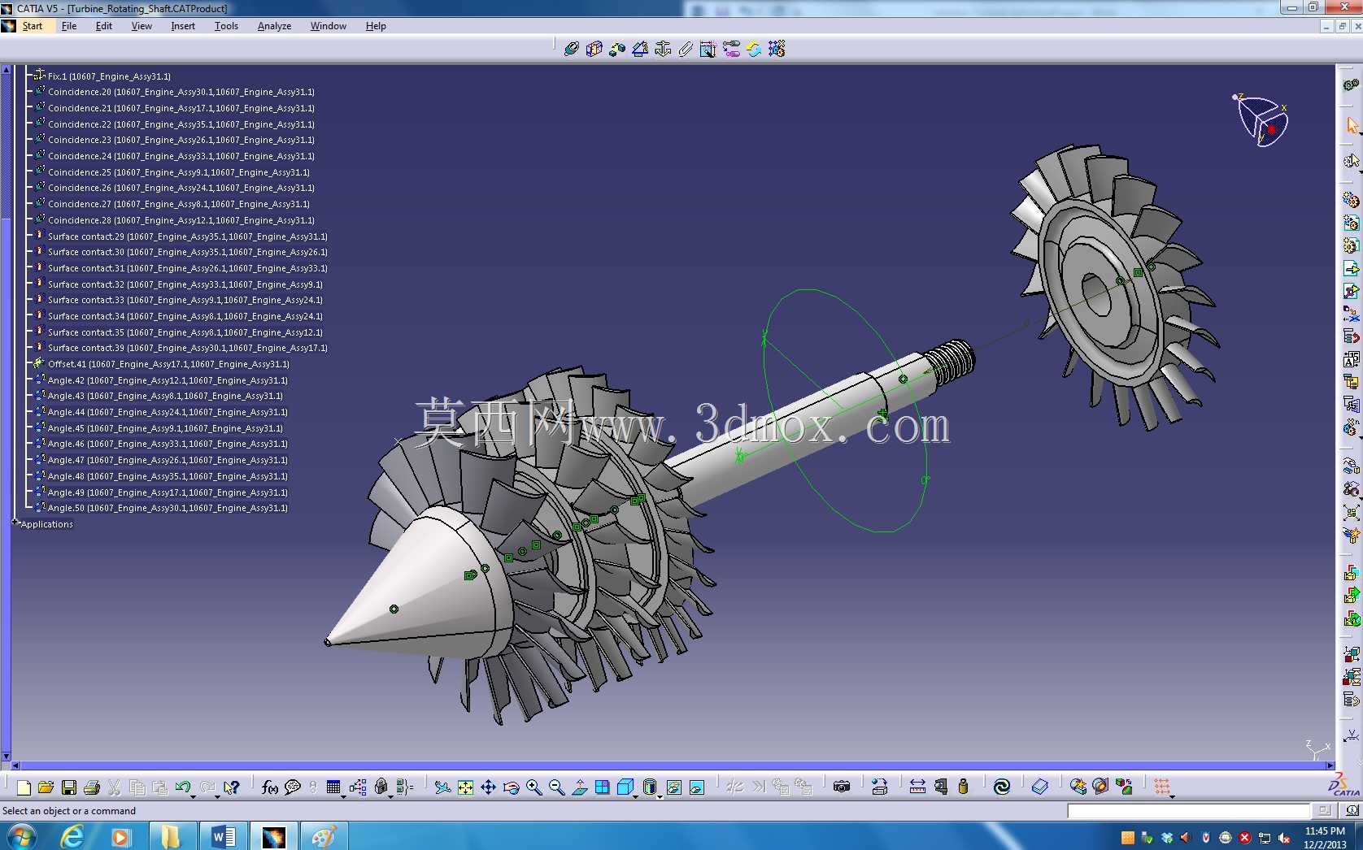
Task: Click the Quick Constraint icon
Action: pos(708,49)
